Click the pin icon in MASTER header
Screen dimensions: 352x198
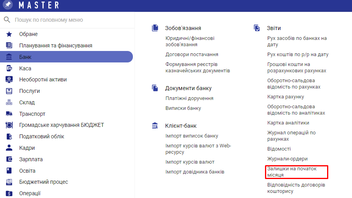tap(8, 5)
